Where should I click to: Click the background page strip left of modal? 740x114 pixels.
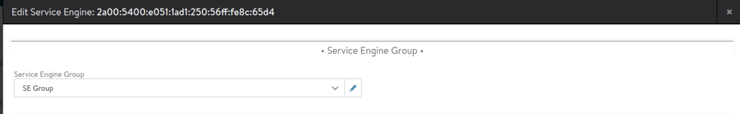point(1,72)
